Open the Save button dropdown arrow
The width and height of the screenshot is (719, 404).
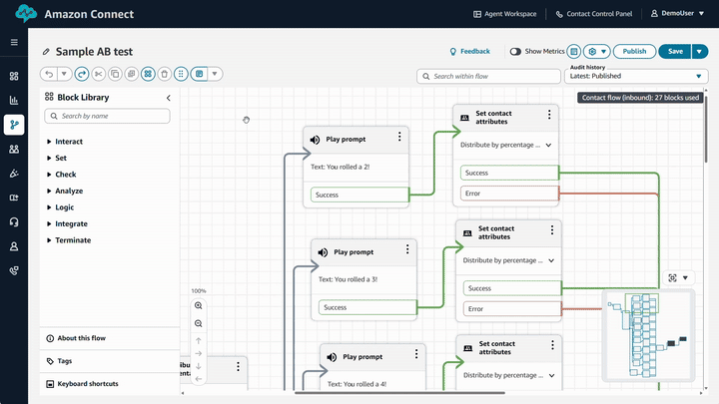[698, 51]
